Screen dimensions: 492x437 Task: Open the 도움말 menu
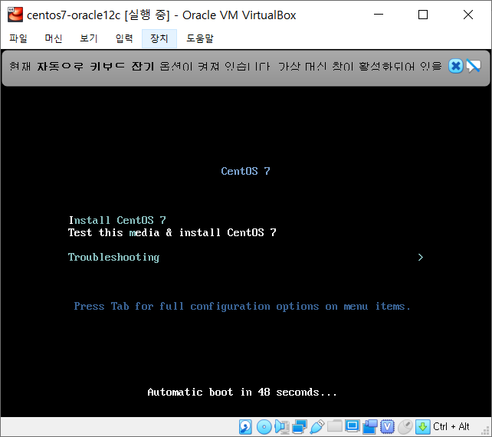click(x=200, y=38)
